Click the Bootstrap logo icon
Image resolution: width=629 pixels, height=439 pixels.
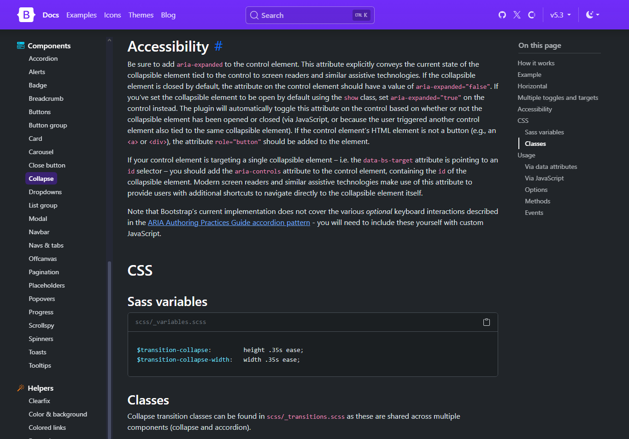point(26,15)
